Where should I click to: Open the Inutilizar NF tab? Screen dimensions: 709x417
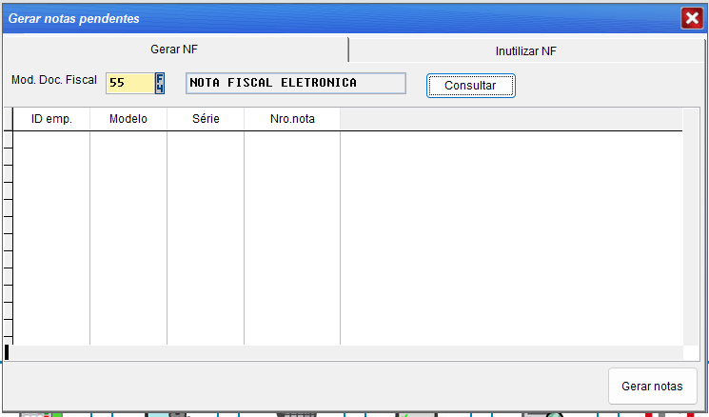526,50
